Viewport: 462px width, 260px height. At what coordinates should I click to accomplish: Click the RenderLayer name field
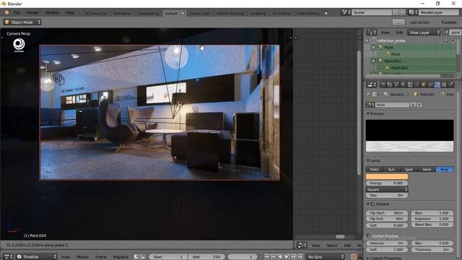click(439, 13)
